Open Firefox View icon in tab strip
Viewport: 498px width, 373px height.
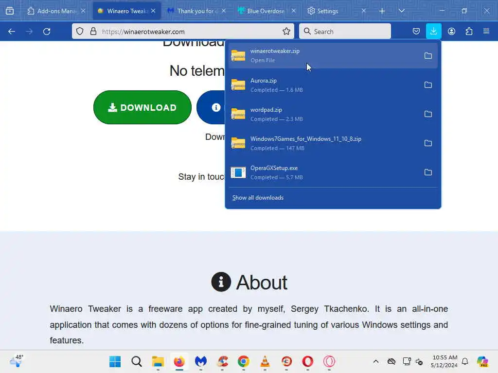10,11
